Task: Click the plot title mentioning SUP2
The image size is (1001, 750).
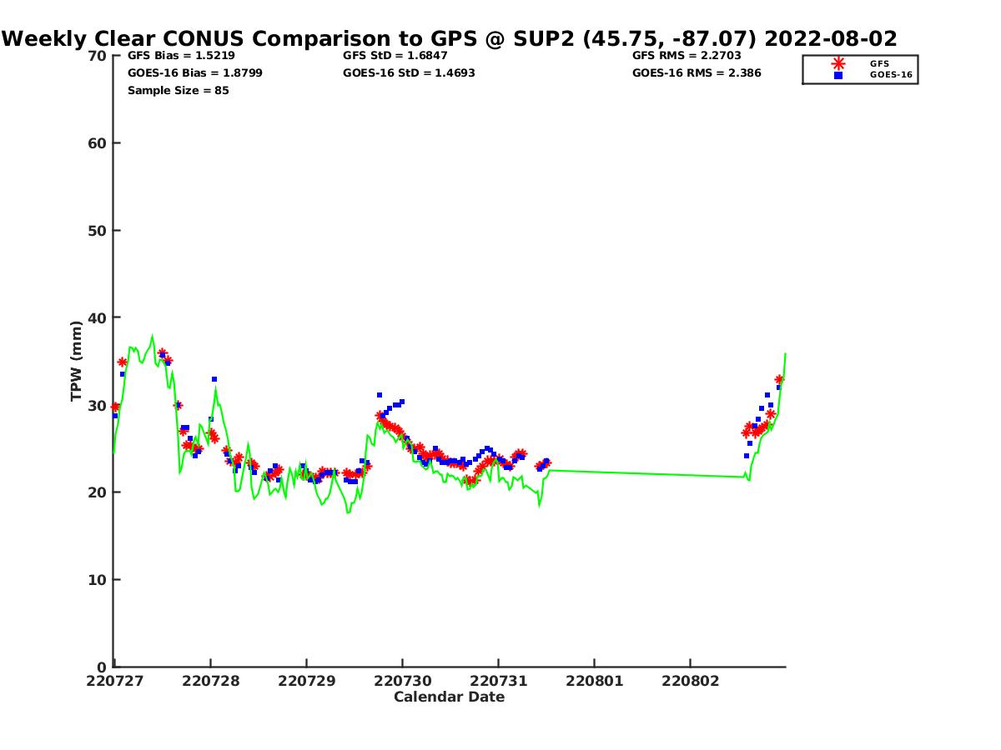Action: click(x=449, y=38)
